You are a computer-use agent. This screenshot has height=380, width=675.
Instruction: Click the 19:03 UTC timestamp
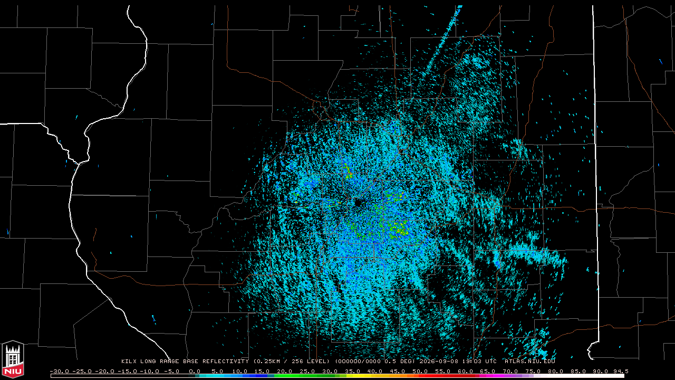pyautogui.click(x=478, y=362)
